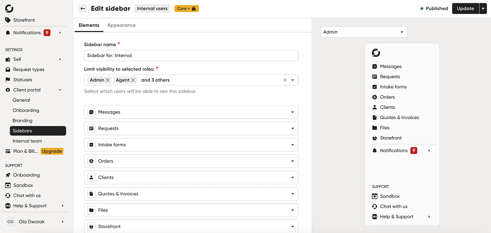Open the dropdown arrow beside Update button
Image resolution: width=491 pixels, height=233 pixels.
[x=482, y=9]
